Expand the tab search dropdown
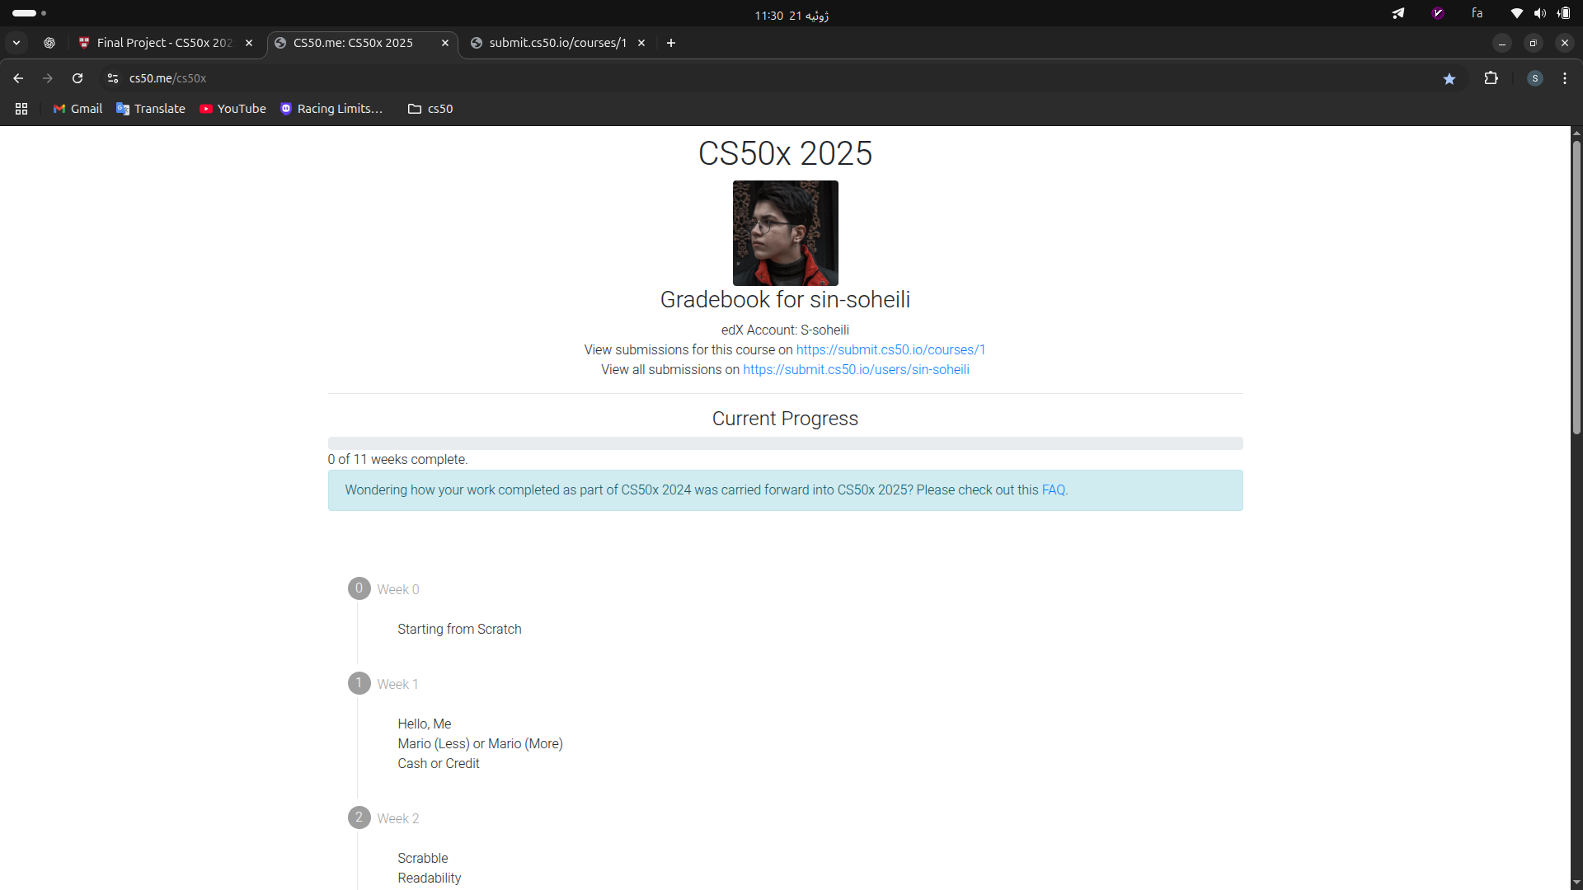1583x890 pixels. pos(16,43)
